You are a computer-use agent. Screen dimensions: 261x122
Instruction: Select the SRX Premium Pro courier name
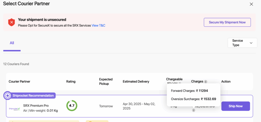(x=36, y=106)
